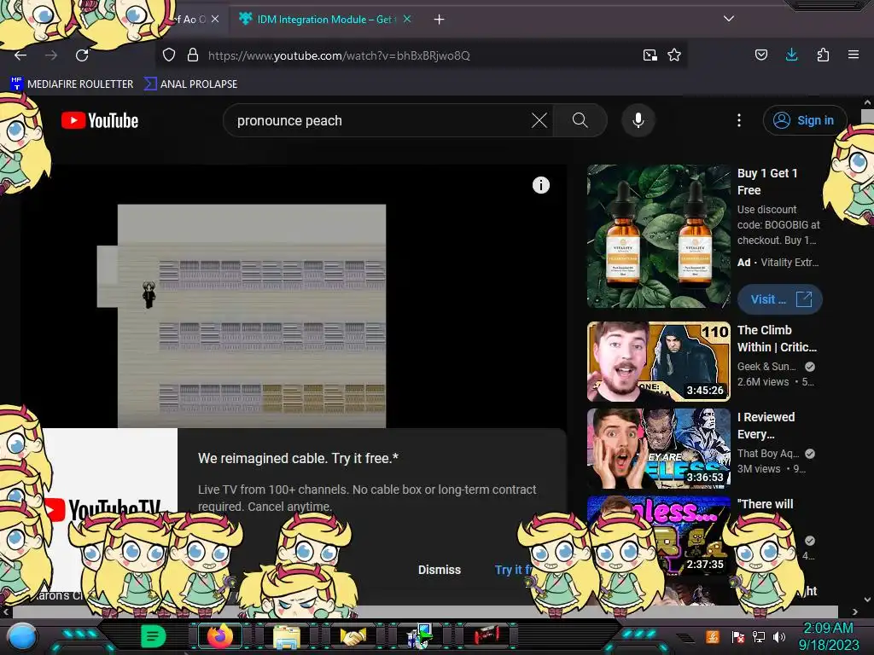Open the Action Center flag tray icon
874x655 pixels.
pos(738,637)
